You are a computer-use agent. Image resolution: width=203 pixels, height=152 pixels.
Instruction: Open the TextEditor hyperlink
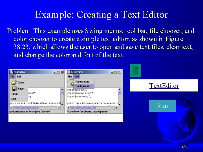pos(164,86)
